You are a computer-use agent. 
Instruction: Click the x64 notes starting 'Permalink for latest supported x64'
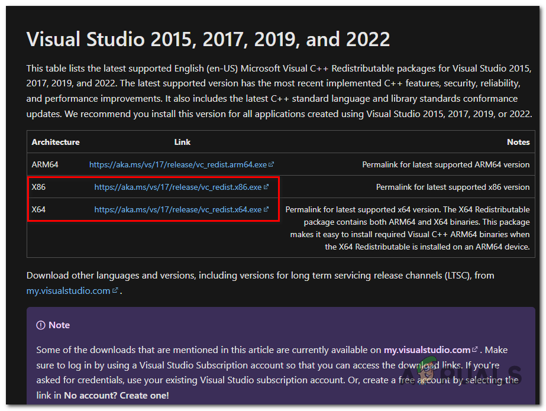coord(408,228)
